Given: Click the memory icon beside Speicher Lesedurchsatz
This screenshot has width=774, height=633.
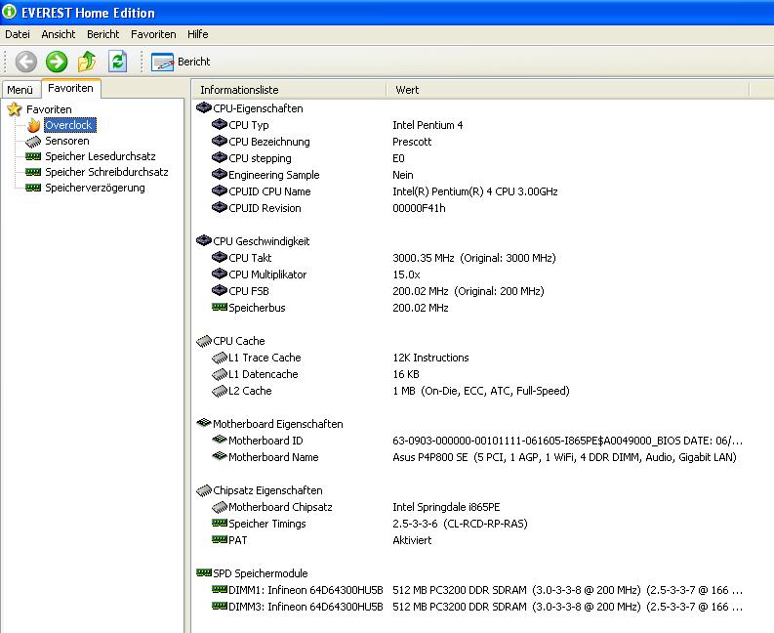Looking at the screenshot, I should [x=33, y=156].
